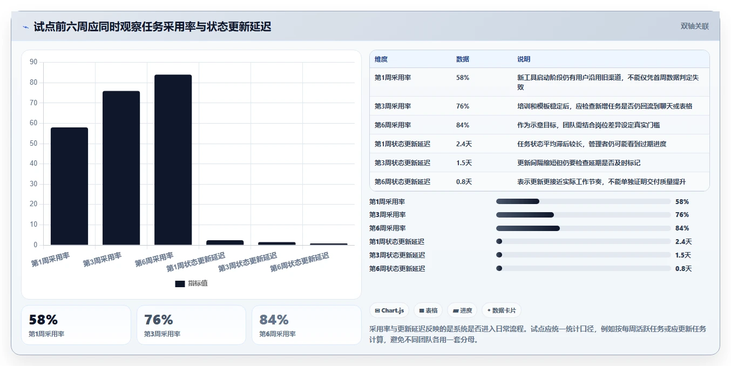731x366 pixels.
Task: Select the 进度 chip
Action: tap(462, 310)
